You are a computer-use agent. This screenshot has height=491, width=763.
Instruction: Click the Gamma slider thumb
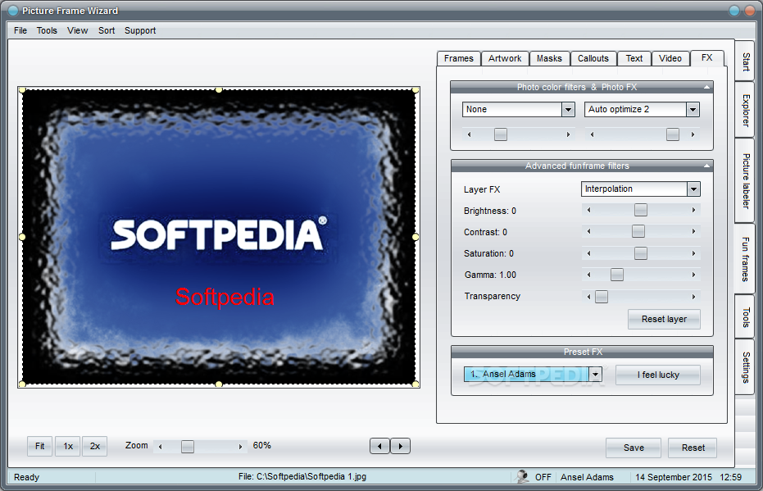click(617, 275)
